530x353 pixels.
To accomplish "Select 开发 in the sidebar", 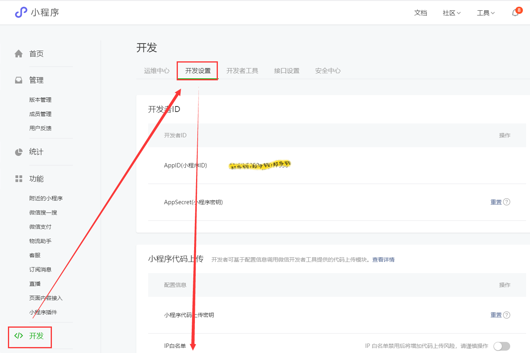I will (x=36, y=336).
